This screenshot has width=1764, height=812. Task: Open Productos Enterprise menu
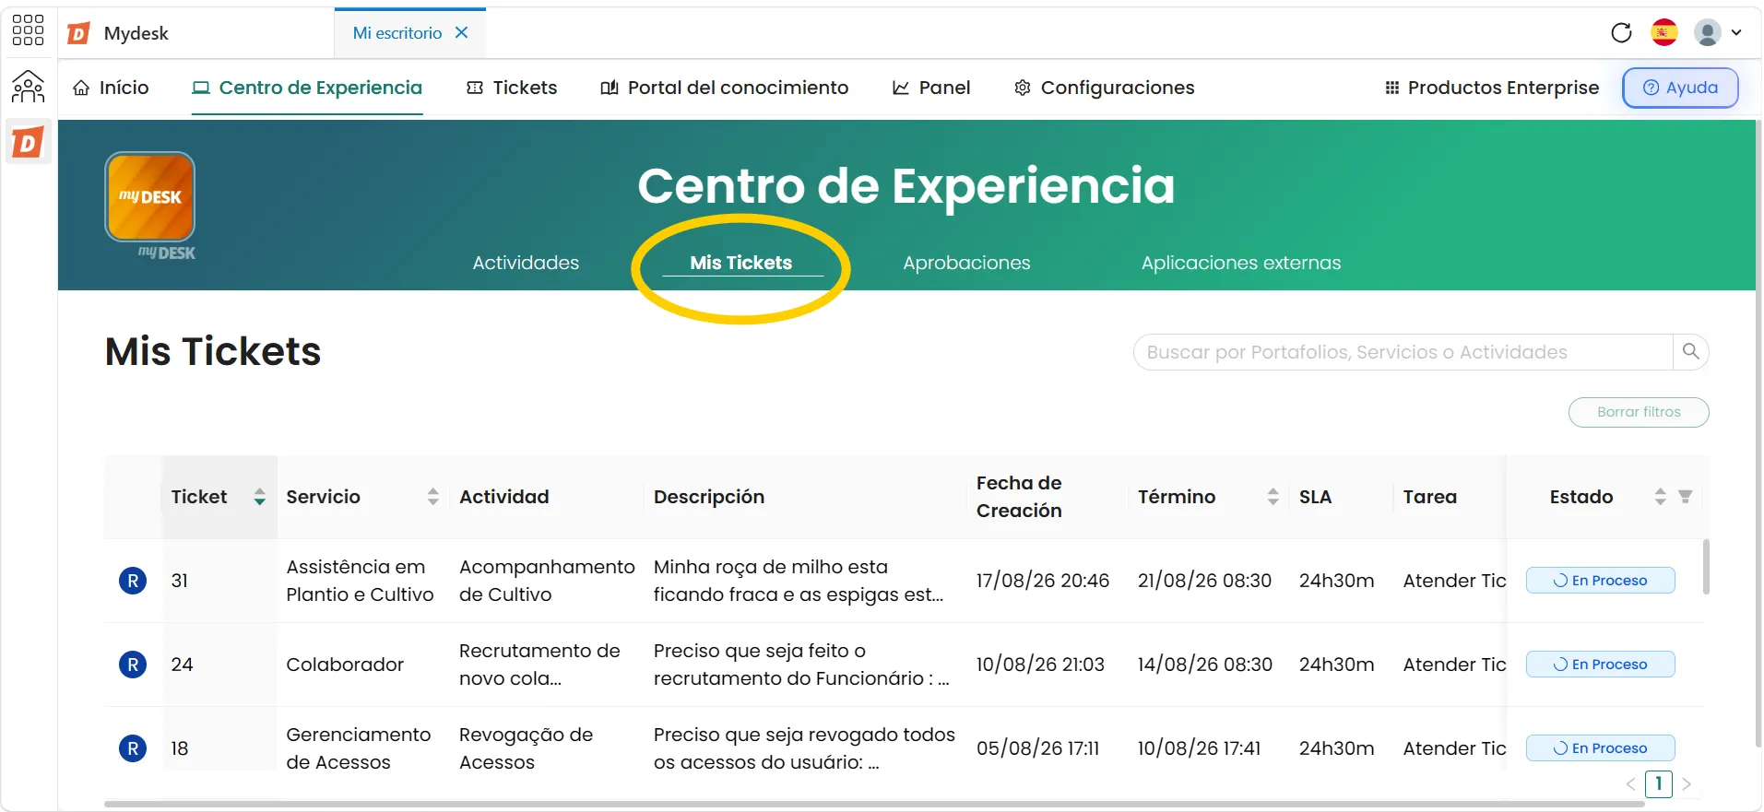coord(1492,88)
